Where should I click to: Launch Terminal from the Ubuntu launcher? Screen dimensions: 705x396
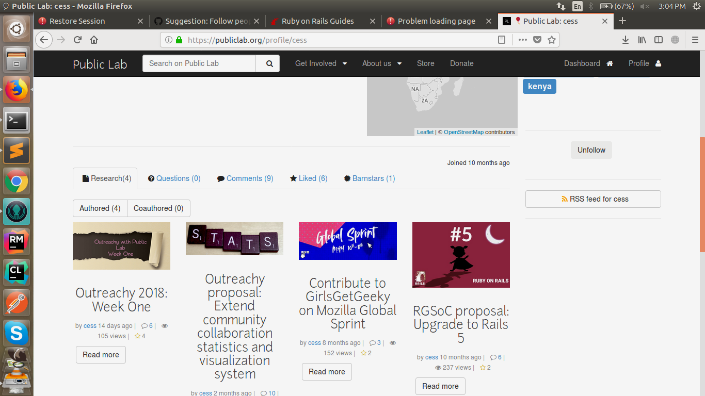coord(17,121)
